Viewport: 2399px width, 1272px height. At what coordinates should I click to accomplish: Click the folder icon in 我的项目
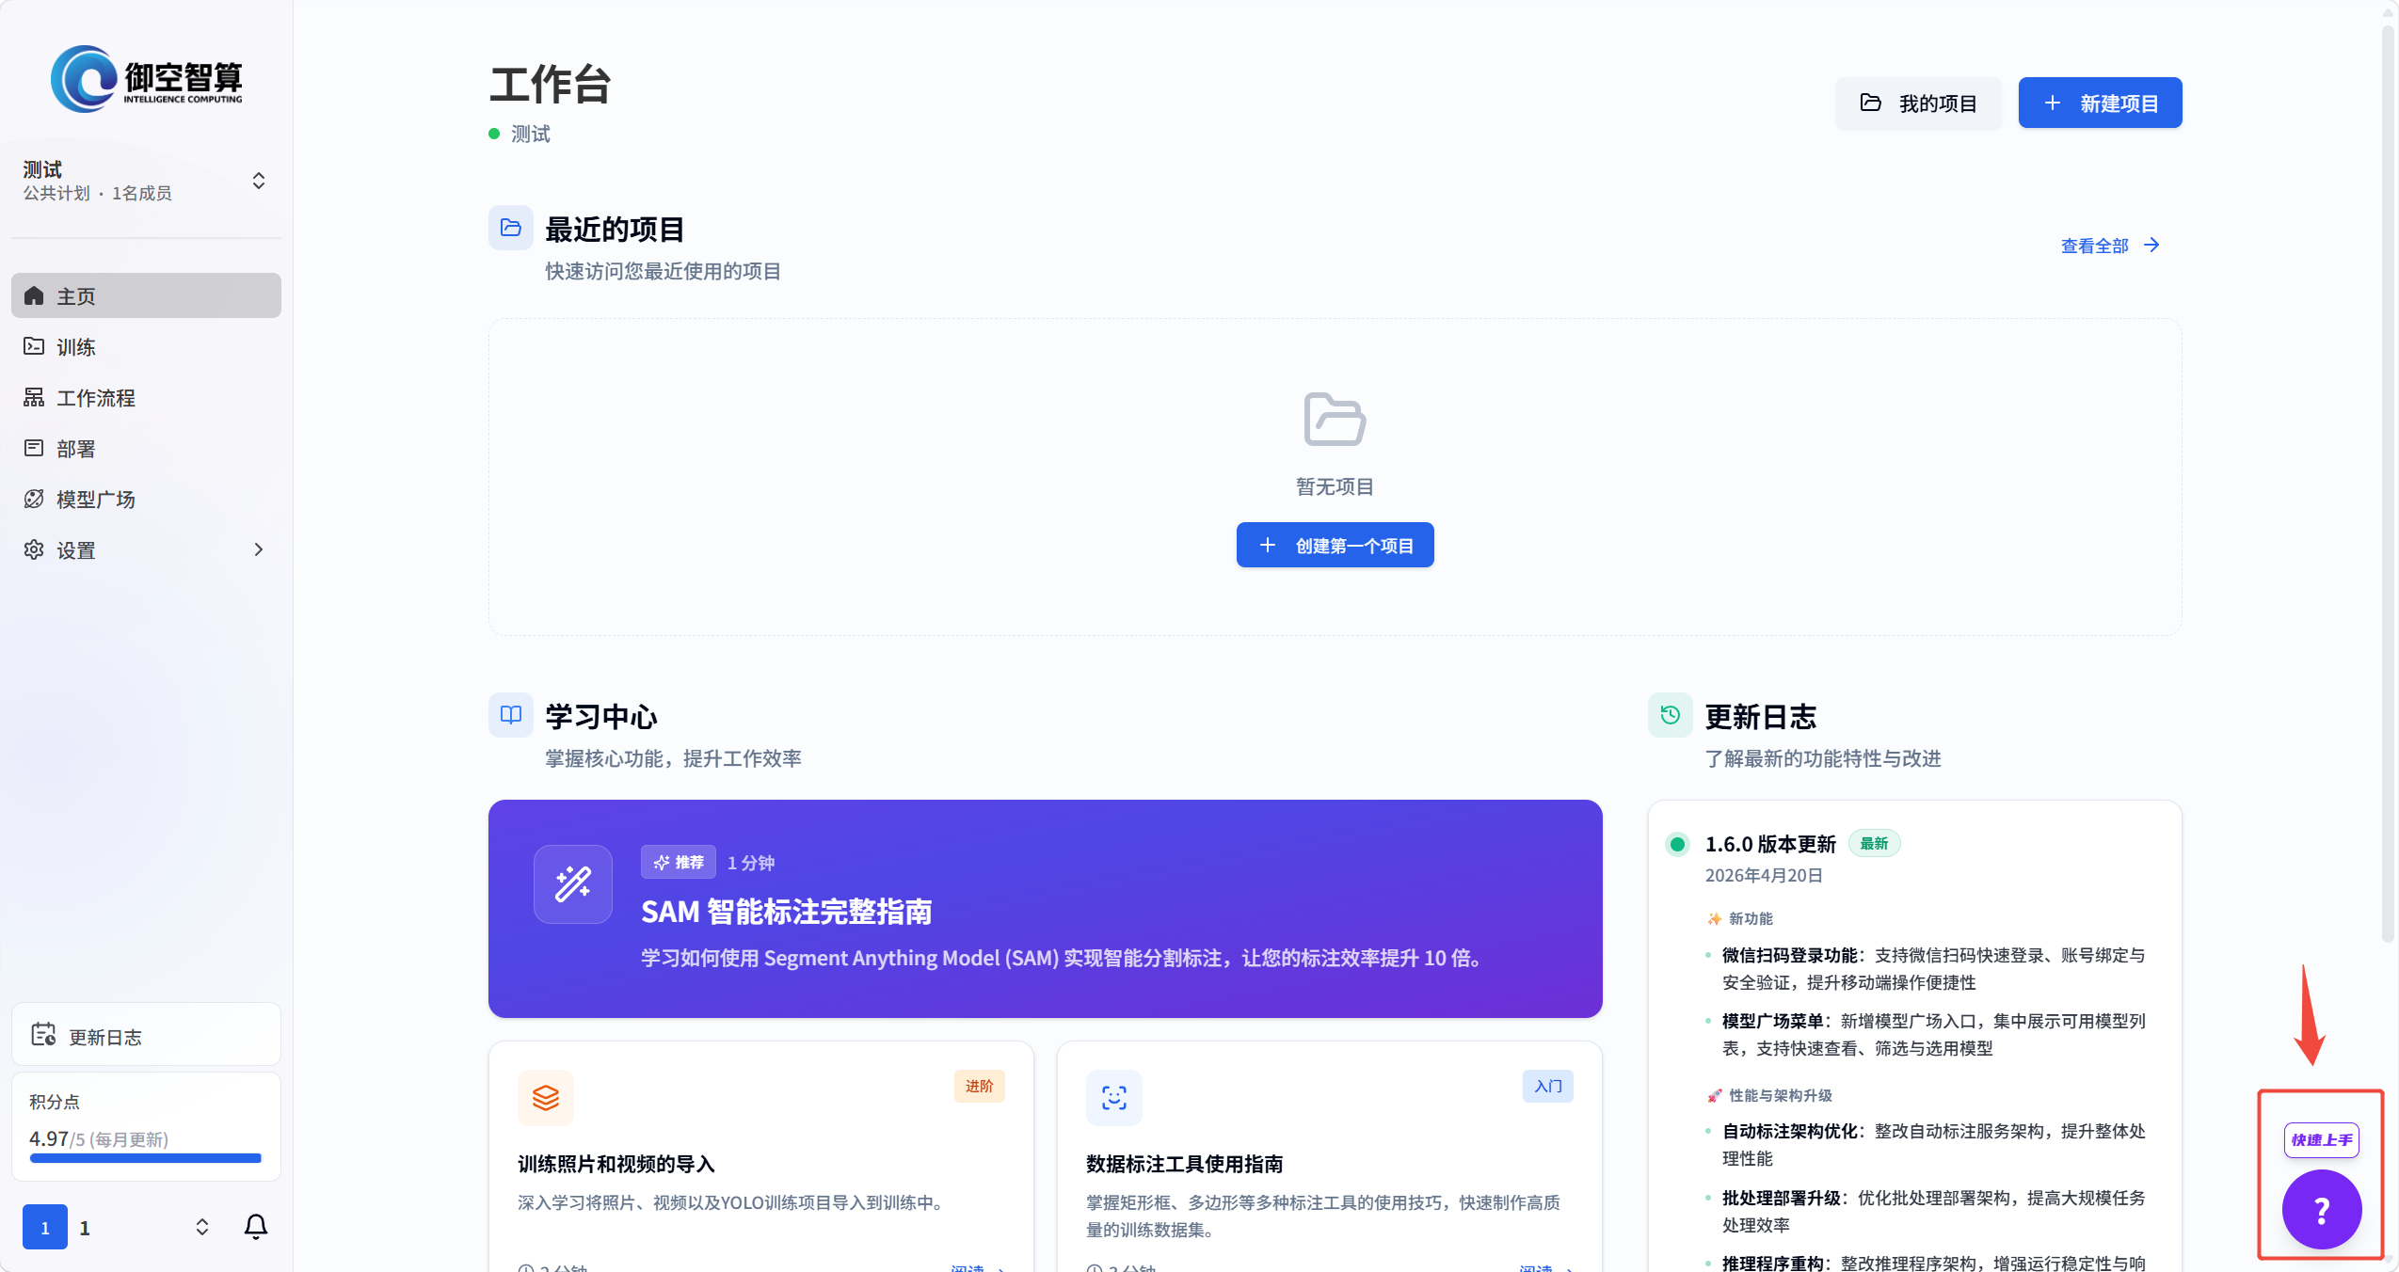pyautogui.click(x=1871, y=103)
